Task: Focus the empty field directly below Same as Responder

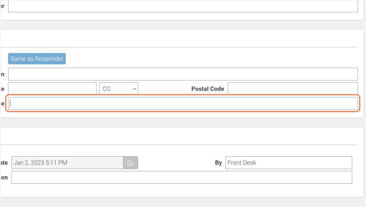Action: point(183,74)
